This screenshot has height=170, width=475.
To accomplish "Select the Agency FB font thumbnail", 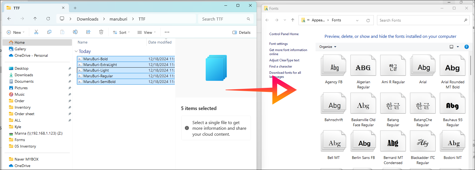I will pos(333,65).
